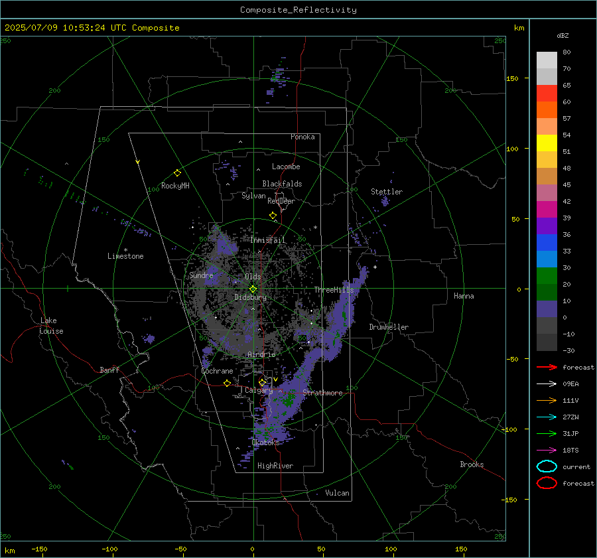Click the Banff label

(109, 370)
